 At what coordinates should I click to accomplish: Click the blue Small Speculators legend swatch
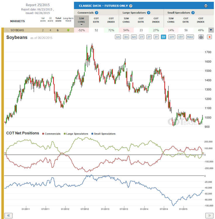(x=92, y=134)
